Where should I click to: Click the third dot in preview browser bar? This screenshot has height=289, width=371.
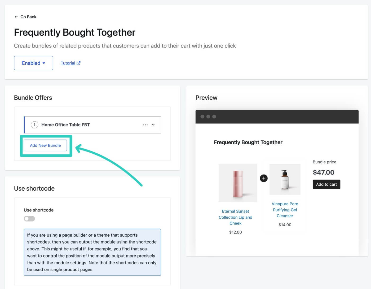click(214, 117)
